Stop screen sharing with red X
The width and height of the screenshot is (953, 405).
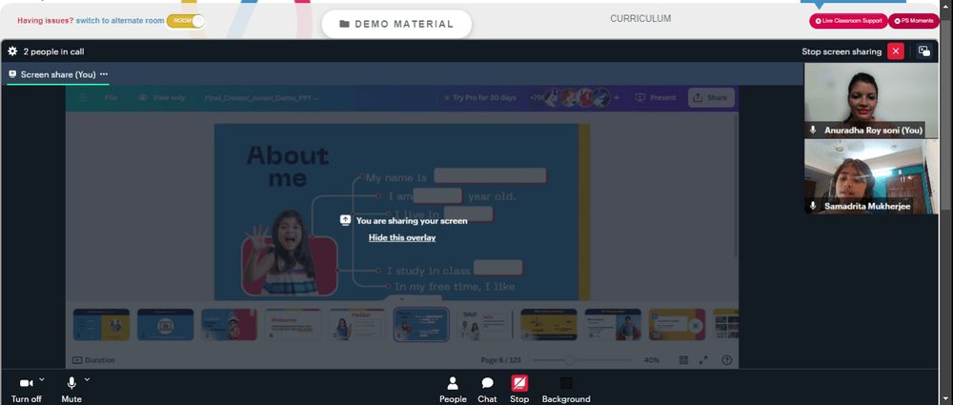click(x=895, y=51)
